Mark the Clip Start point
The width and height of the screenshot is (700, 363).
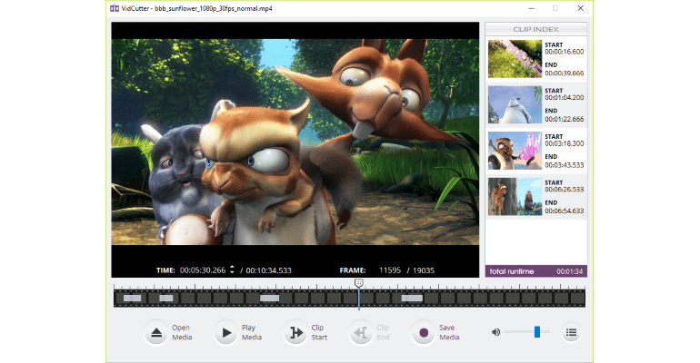pyautogui.click(x=295, y=333)
